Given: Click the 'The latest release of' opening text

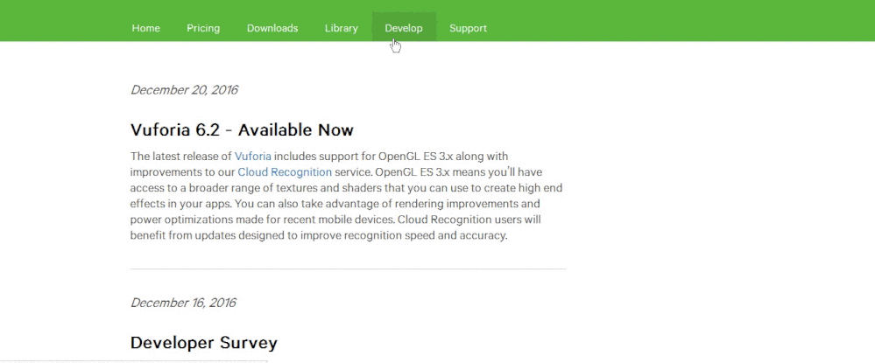Looking at the screenshot, I should click(x=180, y=156).
